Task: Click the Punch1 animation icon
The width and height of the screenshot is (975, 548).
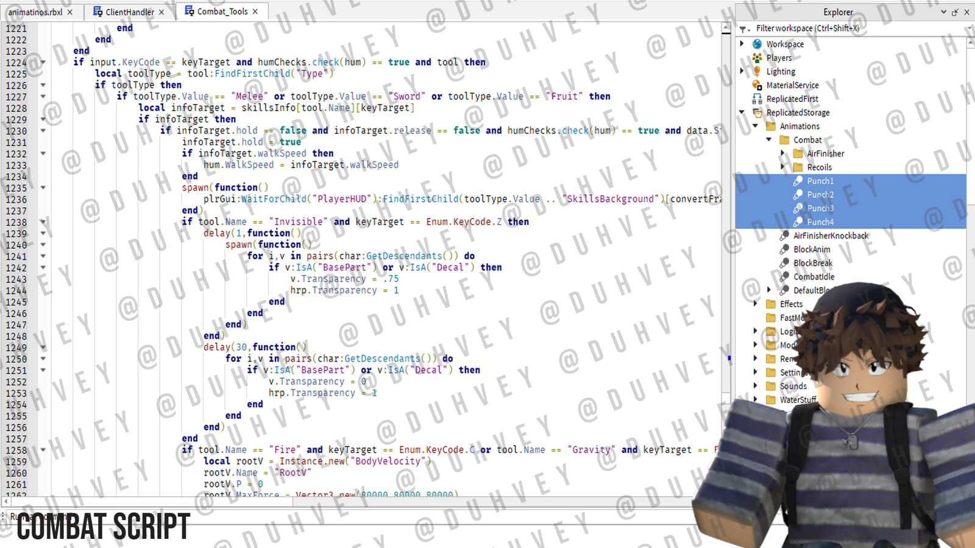Action: coord(798,181)
